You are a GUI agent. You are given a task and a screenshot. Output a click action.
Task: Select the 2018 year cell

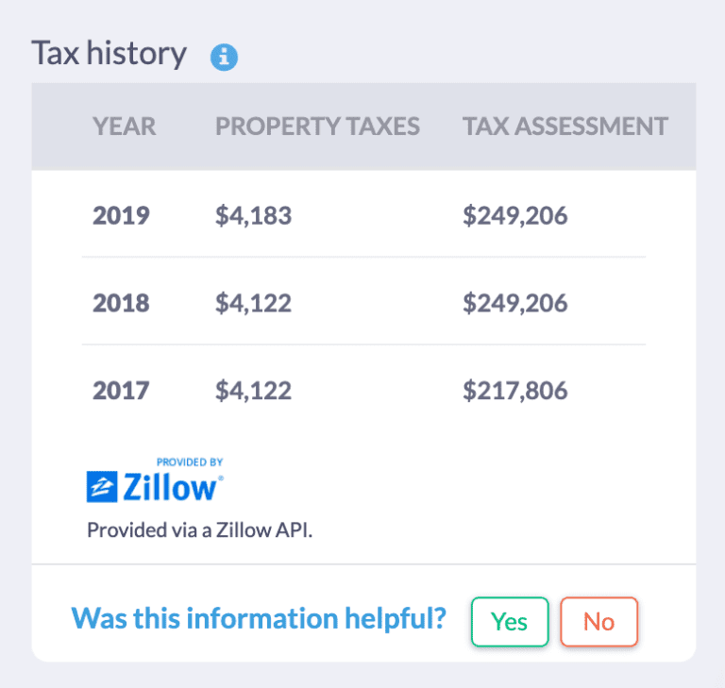[x=121, y=302]
